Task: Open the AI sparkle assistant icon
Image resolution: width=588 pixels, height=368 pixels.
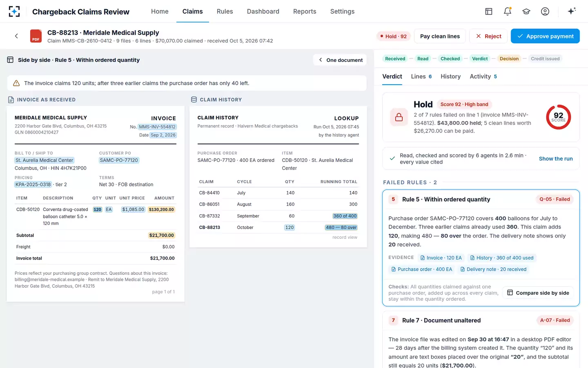Action: point(572,11)
